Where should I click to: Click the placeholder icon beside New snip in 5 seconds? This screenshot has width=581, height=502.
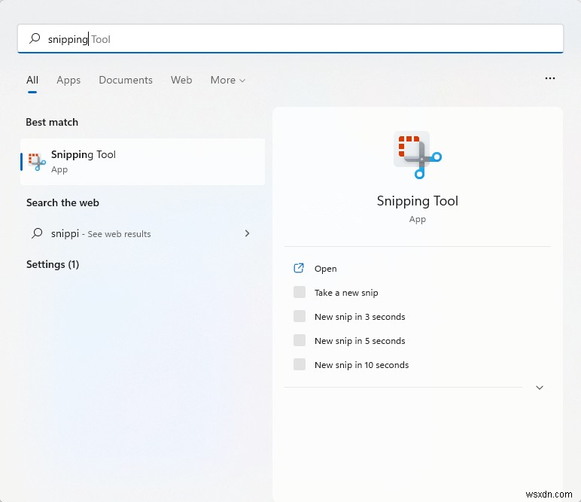click(x=300, y=340)
